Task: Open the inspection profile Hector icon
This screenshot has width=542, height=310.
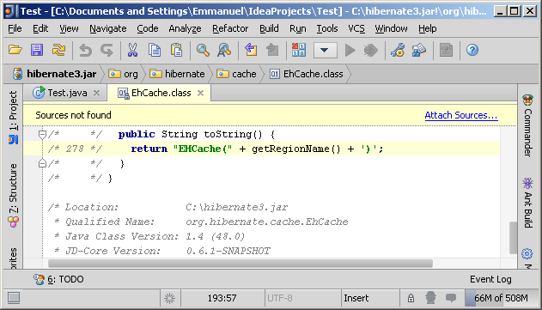Action: 430,298
